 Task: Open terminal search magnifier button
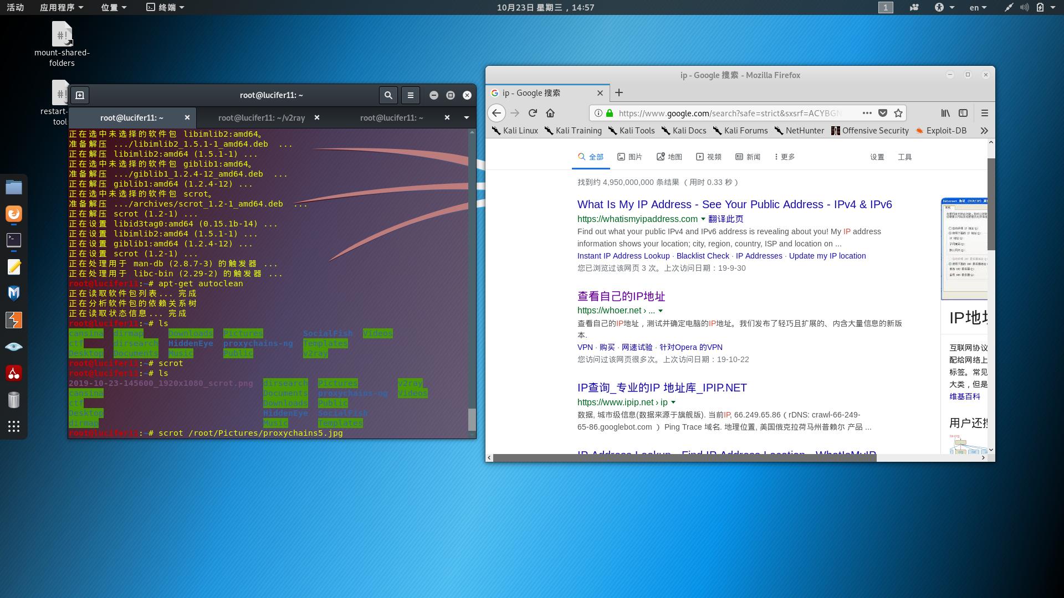388,95
